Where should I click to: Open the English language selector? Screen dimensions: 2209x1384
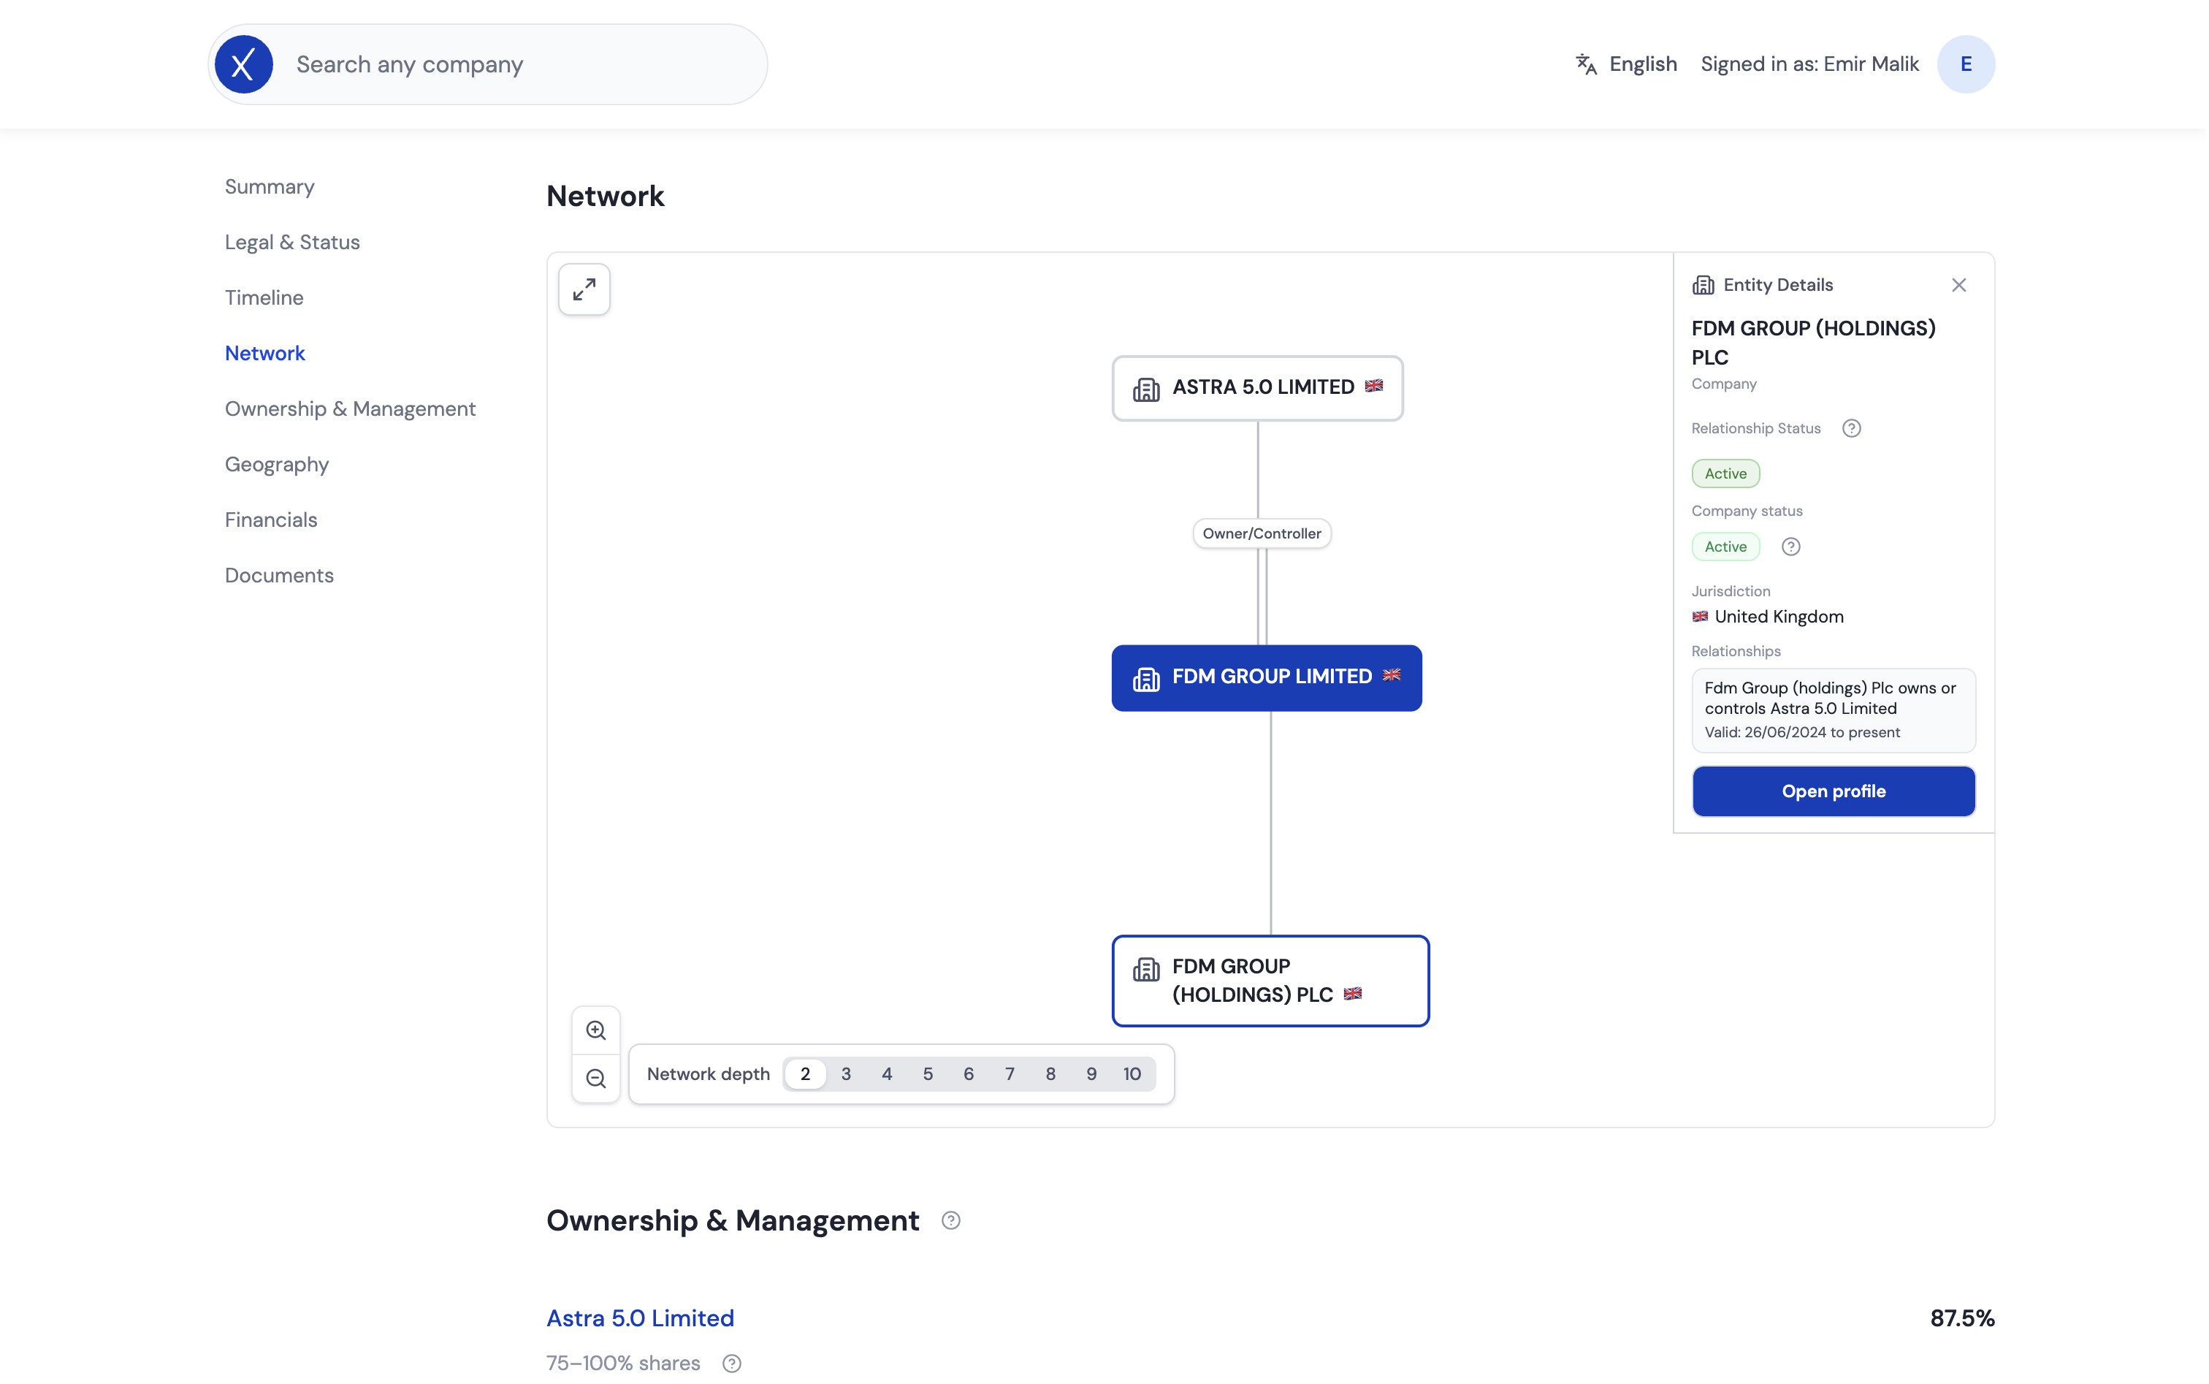[x=1626, y=64]
